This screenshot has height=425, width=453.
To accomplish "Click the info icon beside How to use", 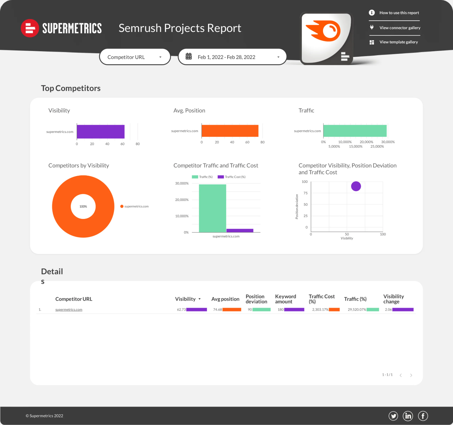I will [372, 13].
